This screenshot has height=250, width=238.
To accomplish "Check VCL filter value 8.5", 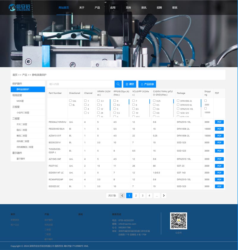I will (134, 109).
